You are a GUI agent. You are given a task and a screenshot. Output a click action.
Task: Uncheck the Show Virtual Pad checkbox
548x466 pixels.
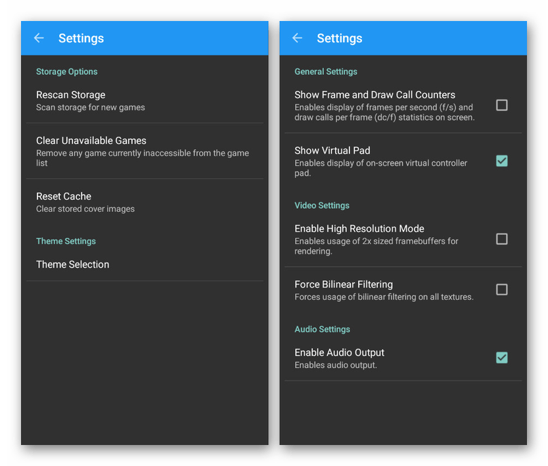(501, 161)
